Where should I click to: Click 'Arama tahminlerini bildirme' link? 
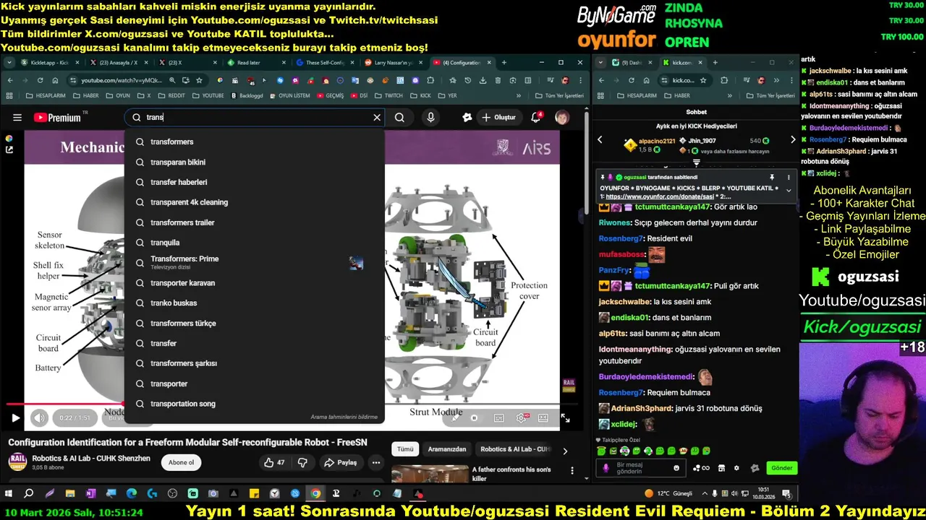(x=344, y=417)
